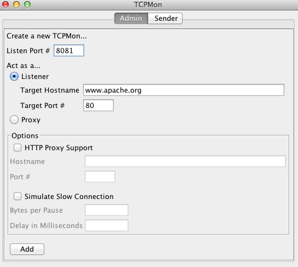Maximize the TCPMon window with green button

point(27,4)
